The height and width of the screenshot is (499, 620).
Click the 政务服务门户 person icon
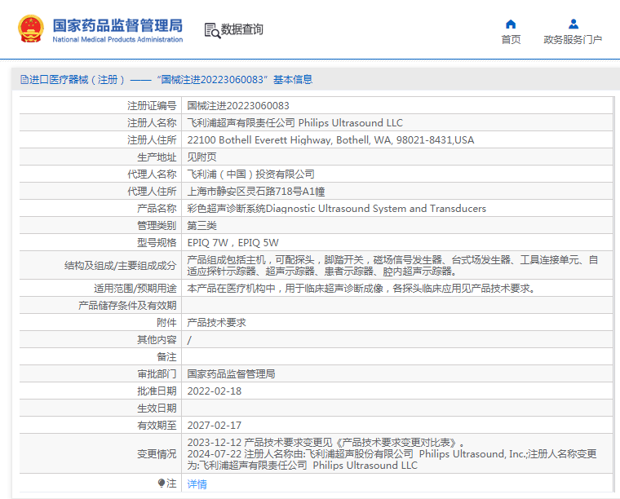click(x=573, y=24)
